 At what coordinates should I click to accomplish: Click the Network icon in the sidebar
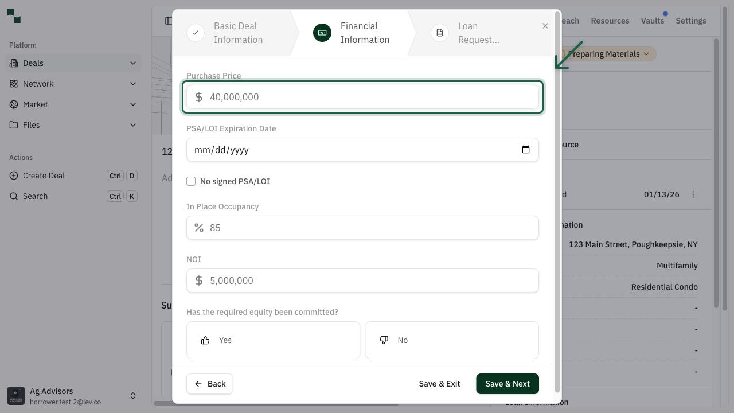(14, 84)
